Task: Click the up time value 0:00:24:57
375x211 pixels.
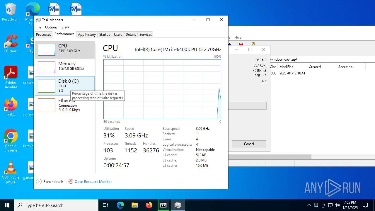Action: tap(116, 165)
